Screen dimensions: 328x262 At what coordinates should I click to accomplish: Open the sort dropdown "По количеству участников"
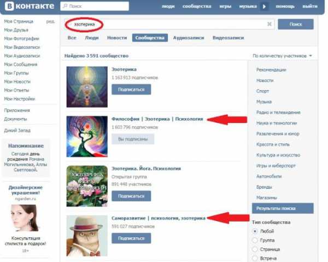click(x=282, y=56)
